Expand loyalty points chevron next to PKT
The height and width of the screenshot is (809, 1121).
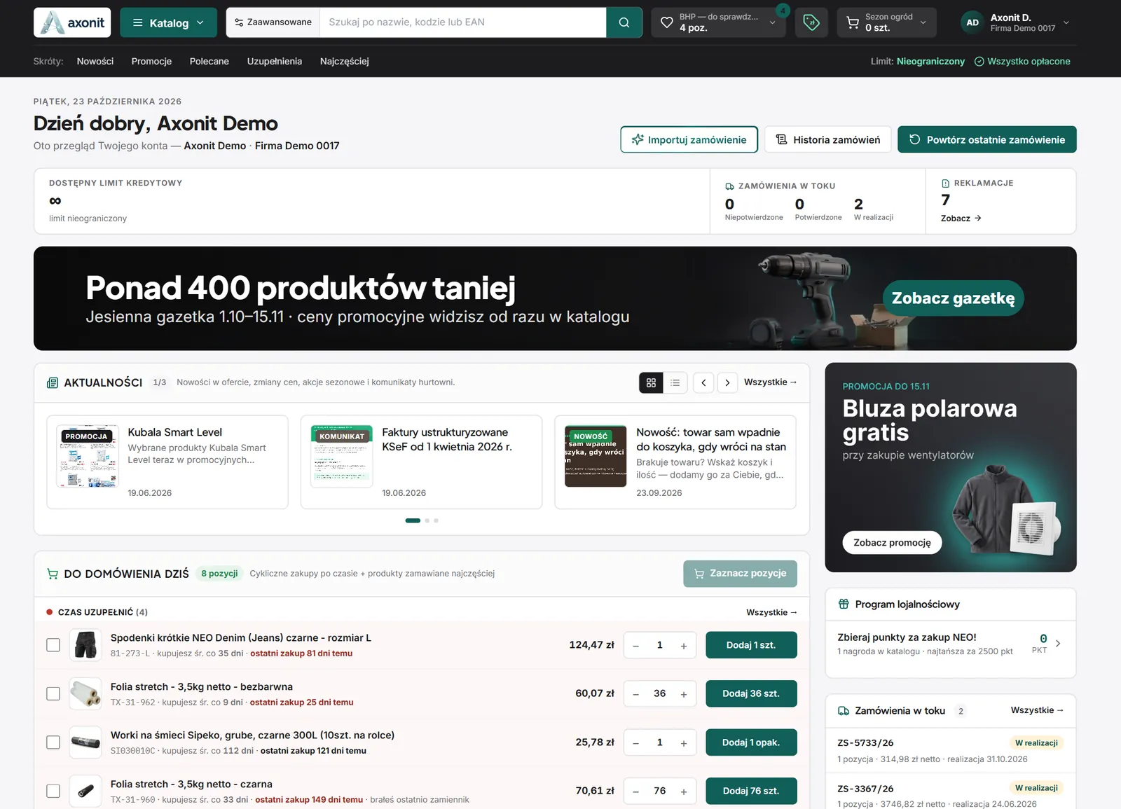pos(1058,644)
